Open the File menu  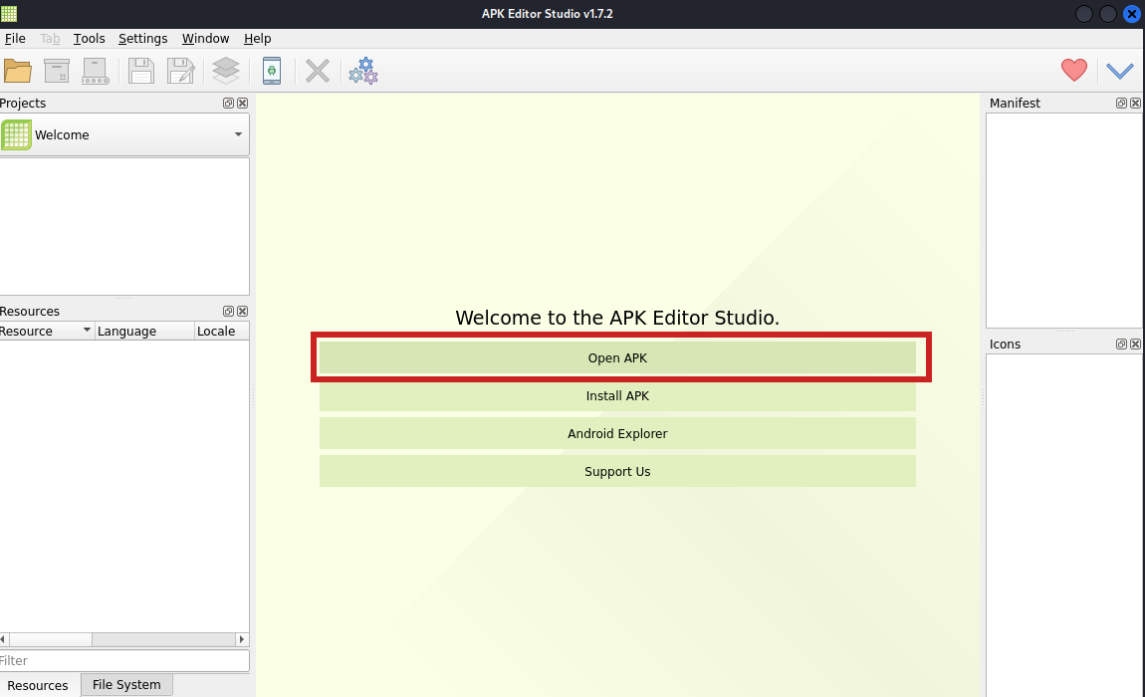[x=15, y=39]
